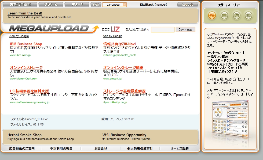The height and width of the screenshot is (160, 263).
Task: Visit the ziffnavi.jp/product/z_cont/ link
Action: pos(119,55)
